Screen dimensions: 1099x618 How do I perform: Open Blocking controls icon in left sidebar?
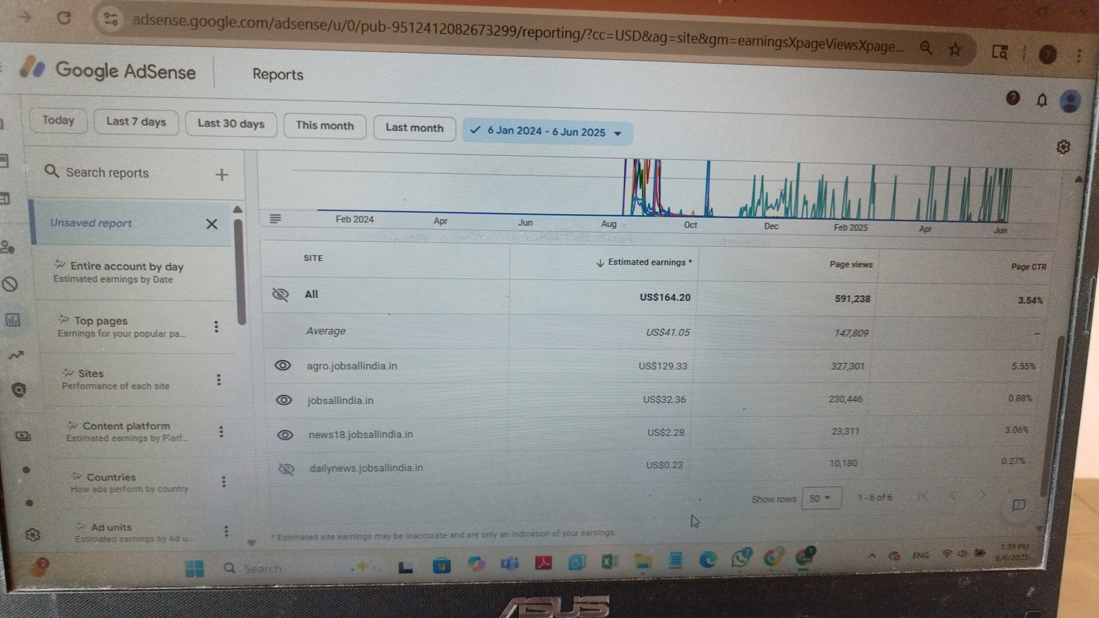pyautogui.click(x=9, y=284)
